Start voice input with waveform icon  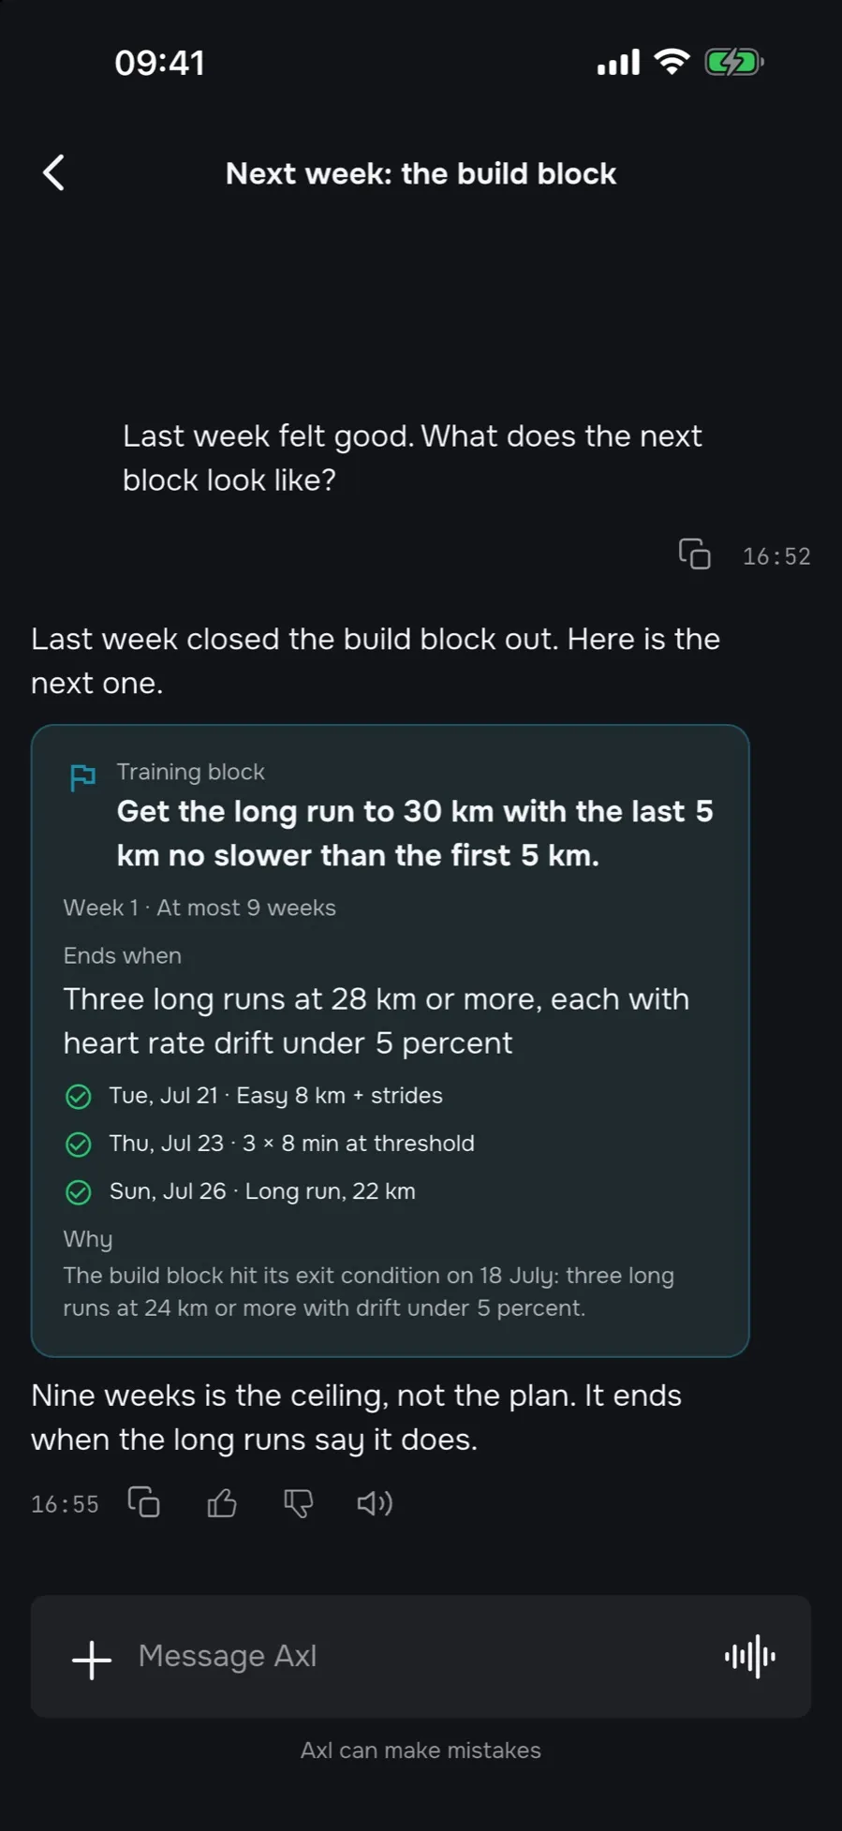click(750, 1657)
